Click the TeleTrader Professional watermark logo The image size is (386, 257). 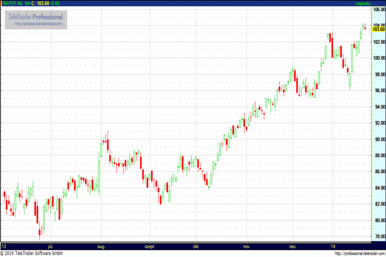coord(36,20)
